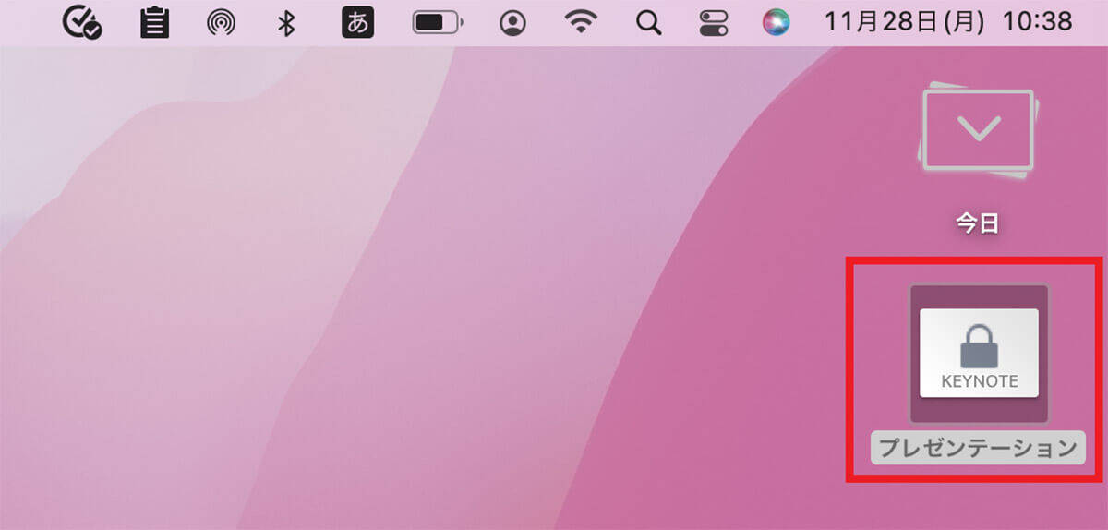Image resolution: width=1108 pixels, height=530 pixels.
Task: Click the padlock on the Keynote file
Action: [979, 345]
